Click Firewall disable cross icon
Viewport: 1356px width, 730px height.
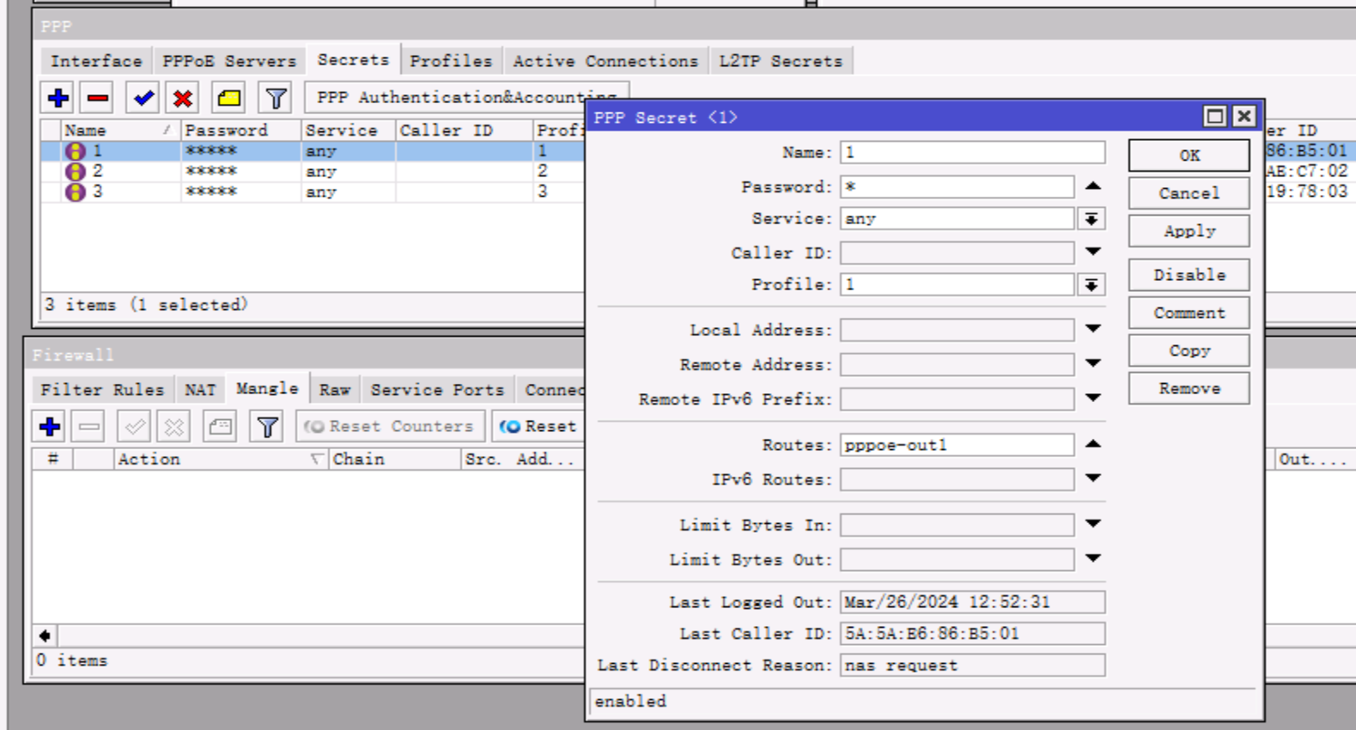pos(173,426)
